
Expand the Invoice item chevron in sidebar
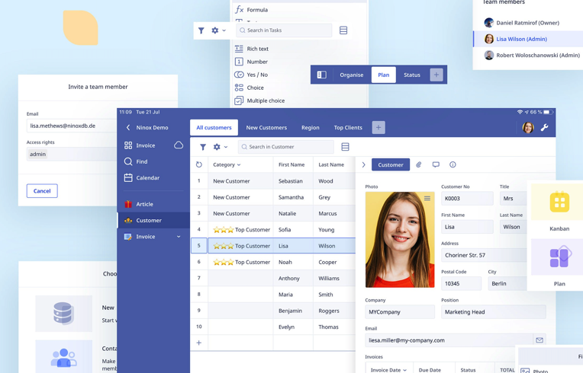click(x=179, y=237)
